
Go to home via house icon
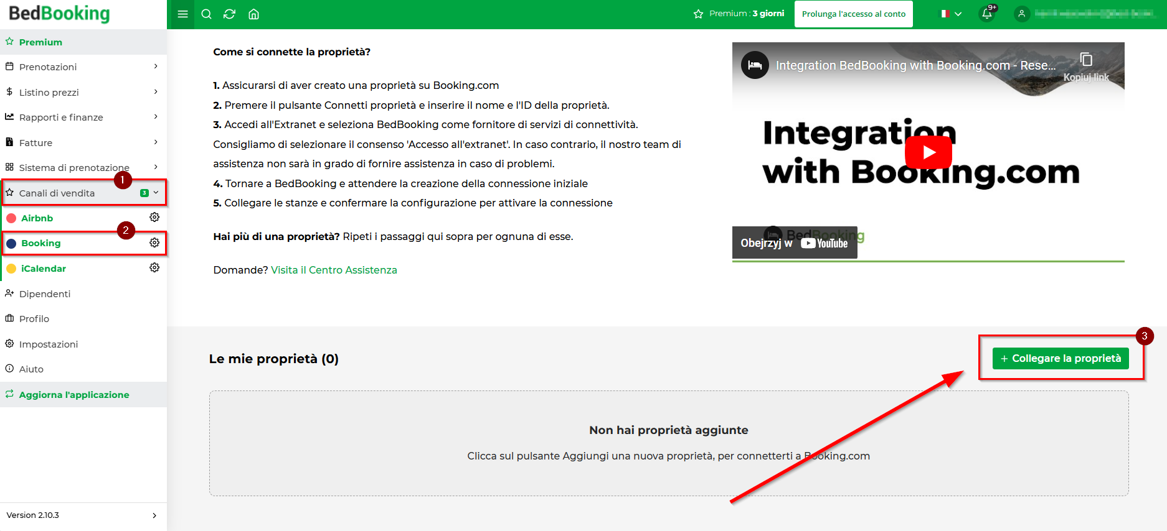click(x=253, y=14)
